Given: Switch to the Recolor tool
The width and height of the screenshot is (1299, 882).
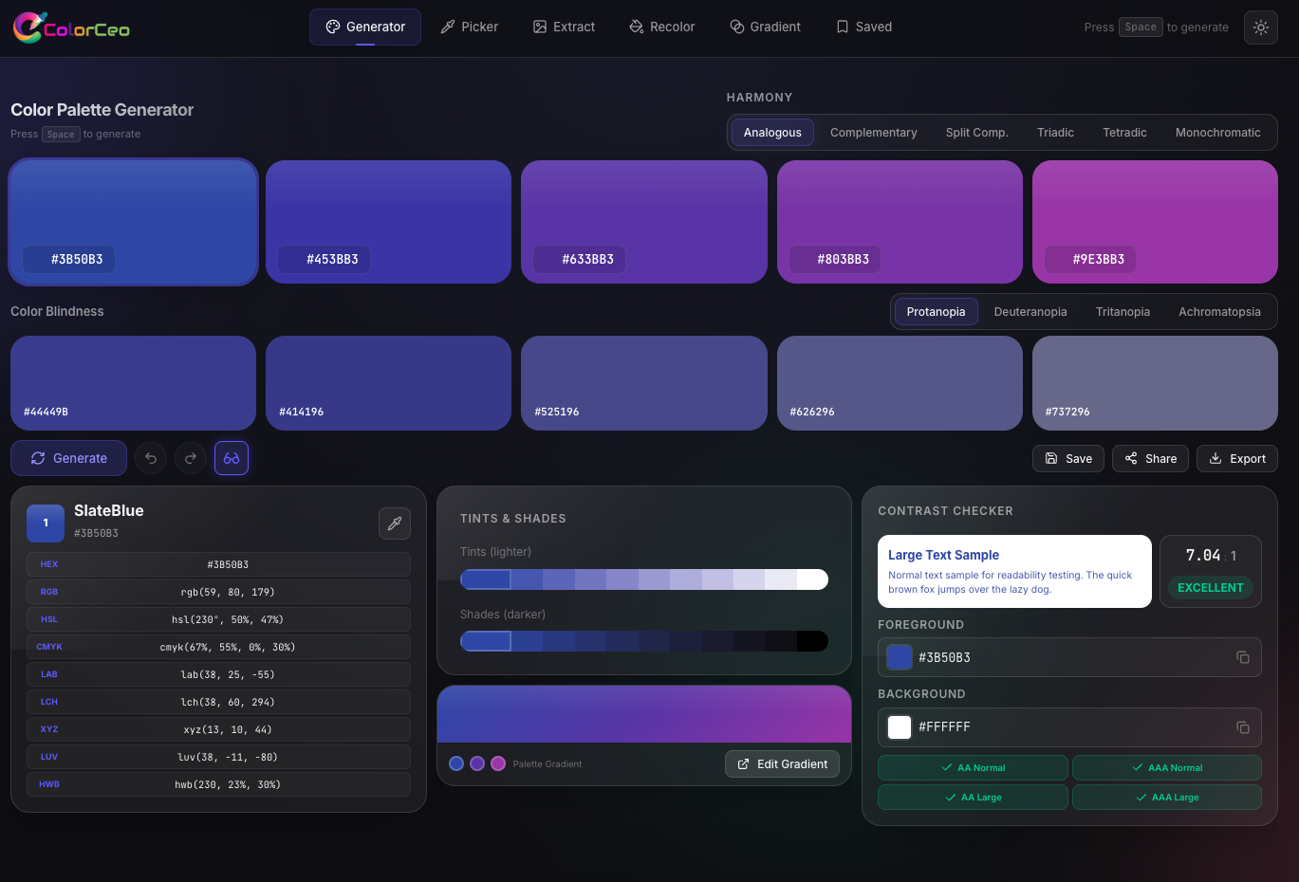Looking at the screenshot, I should 661,27.
